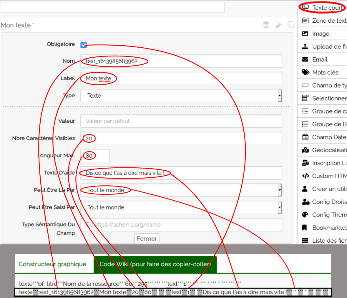Viewport: 347px width, 298px height.
Task: Select the Custom HTML code icon
Action: [306, 176]
